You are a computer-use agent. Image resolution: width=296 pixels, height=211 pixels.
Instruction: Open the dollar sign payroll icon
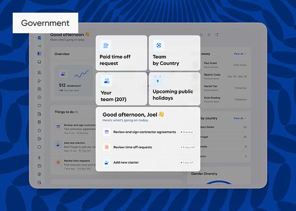pos(39,158)
